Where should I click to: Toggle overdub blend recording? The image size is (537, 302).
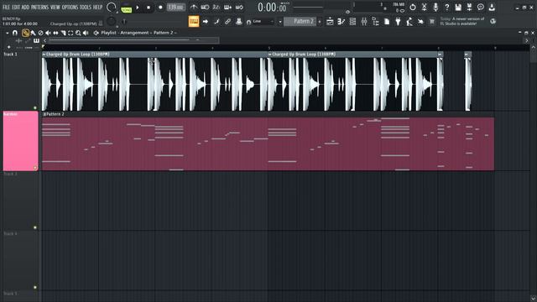(227, 7)
